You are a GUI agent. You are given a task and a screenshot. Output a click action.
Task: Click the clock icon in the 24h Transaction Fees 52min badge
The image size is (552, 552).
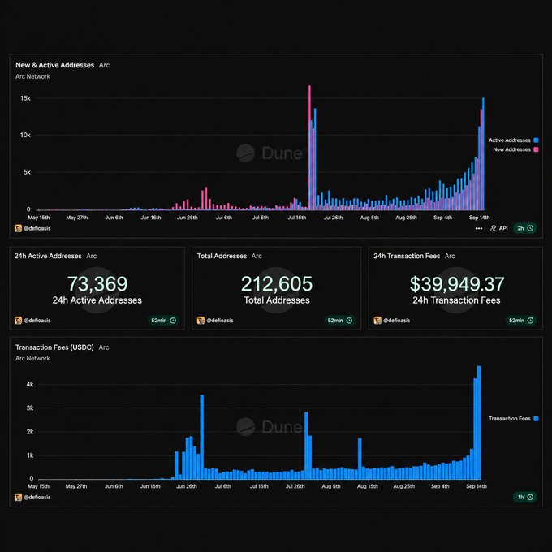pyautogui.click(x=531, y=321)
